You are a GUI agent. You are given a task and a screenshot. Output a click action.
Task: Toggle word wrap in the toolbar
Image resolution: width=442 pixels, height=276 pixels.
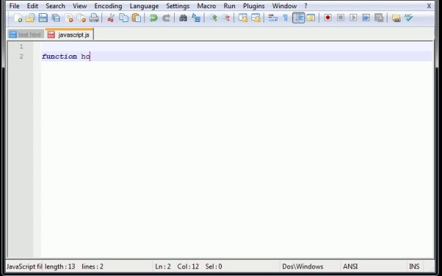tap(273, 18)
